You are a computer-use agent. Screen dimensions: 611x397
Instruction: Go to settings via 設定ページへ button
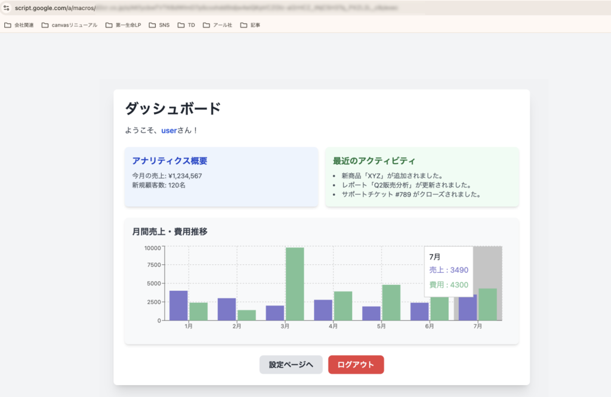tap(291, 365)
